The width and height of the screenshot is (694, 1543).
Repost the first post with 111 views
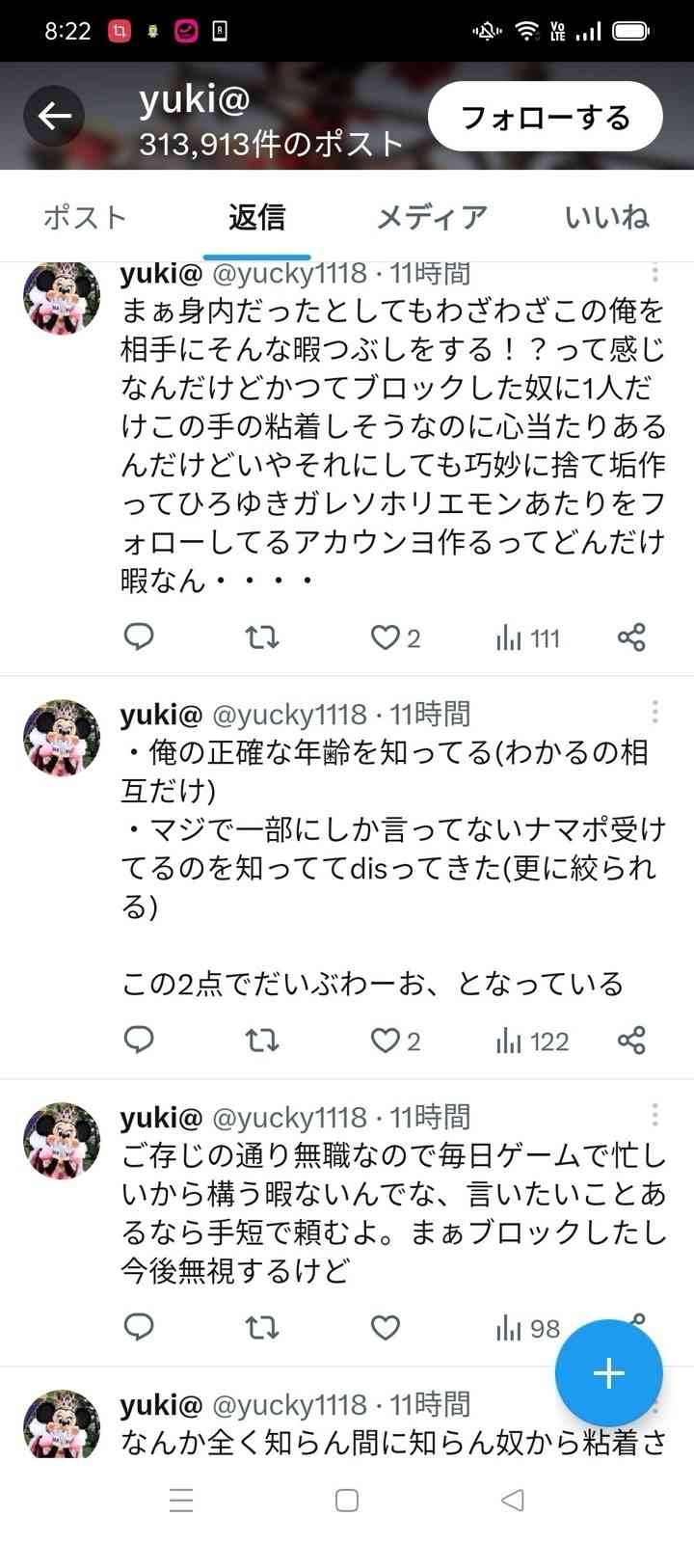coord(261,637)
